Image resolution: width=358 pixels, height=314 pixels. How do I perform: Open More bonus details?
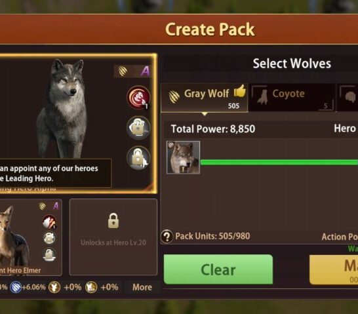coord(142,287)
